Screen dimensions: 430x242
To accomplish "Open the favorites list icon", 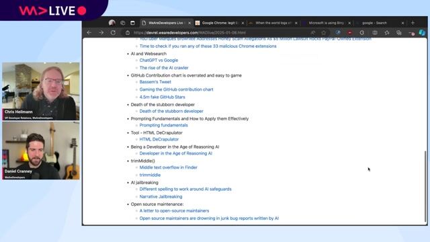I will [x=387, y=33].
